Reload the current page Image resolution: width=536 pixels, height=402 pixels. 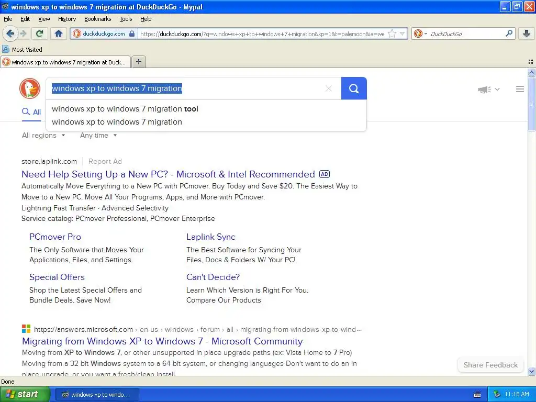(39, 33)
